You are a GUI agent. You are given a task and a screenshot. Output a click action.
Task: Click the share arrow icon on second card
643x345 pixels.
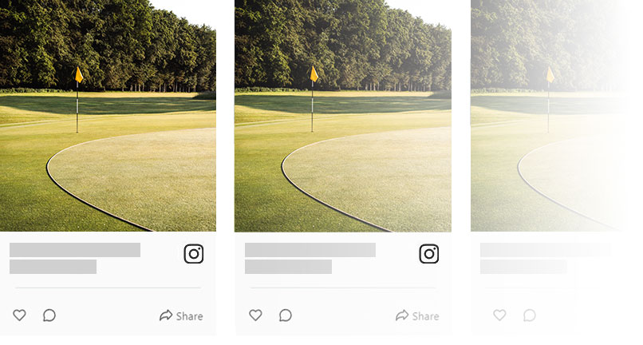(402, 315)
